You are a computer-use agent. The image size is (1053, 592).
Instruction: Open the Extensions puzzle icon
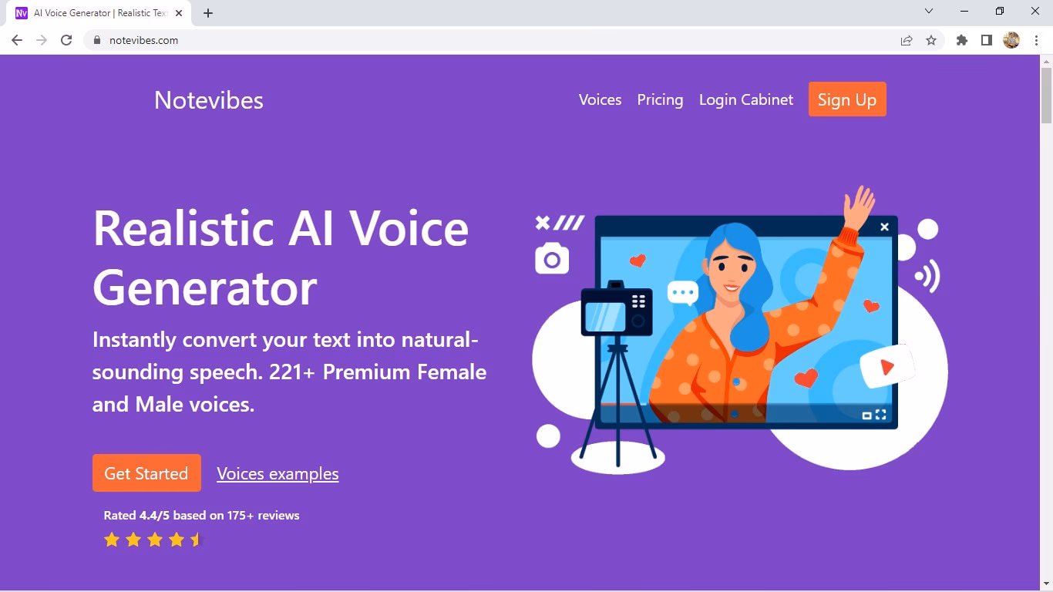(x=962, y=40)
